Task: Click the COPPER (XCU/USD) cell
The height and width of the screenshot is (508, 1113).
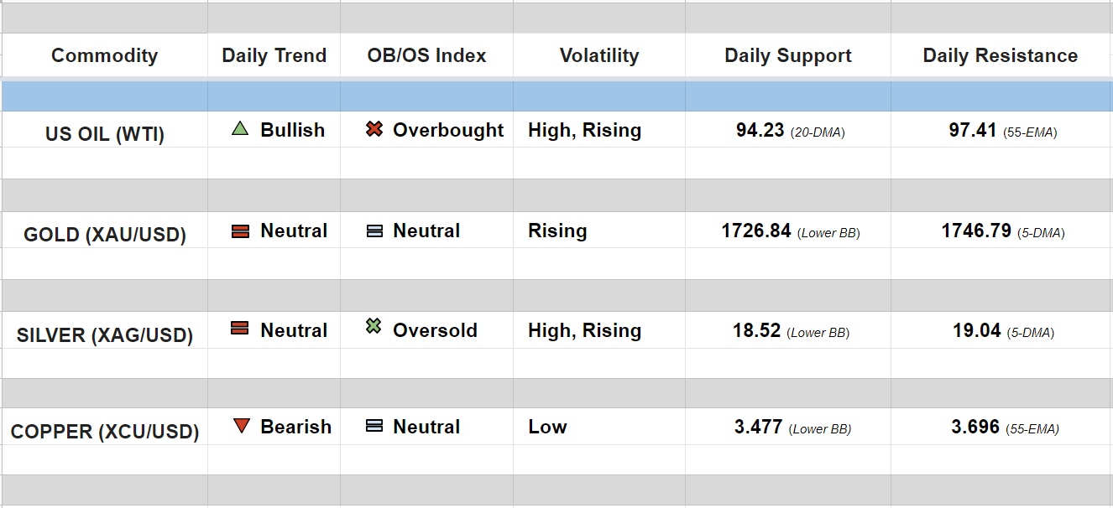Action: click(x=104, y=432)
